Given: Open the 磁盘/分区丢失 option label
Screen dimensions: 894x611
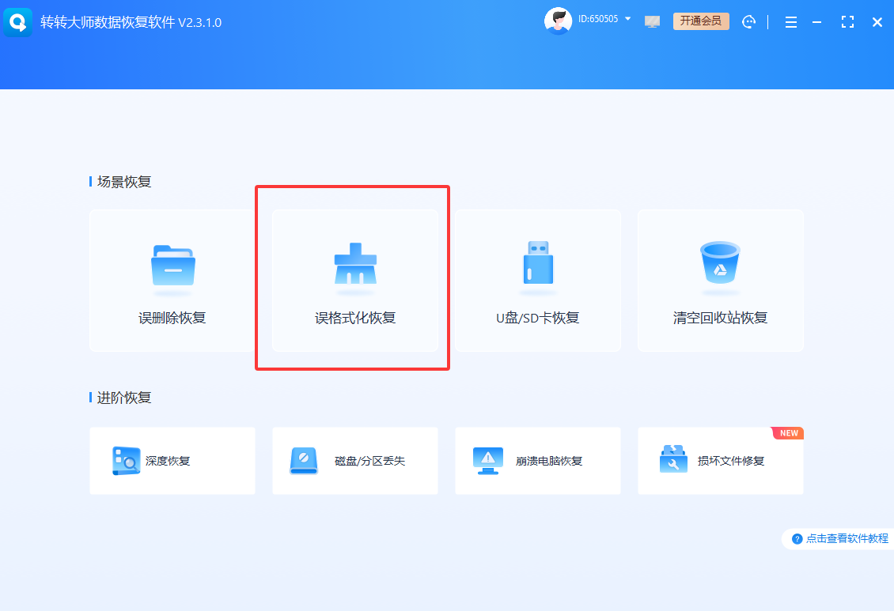Looking at the screenshot, I should coord(370,461).
